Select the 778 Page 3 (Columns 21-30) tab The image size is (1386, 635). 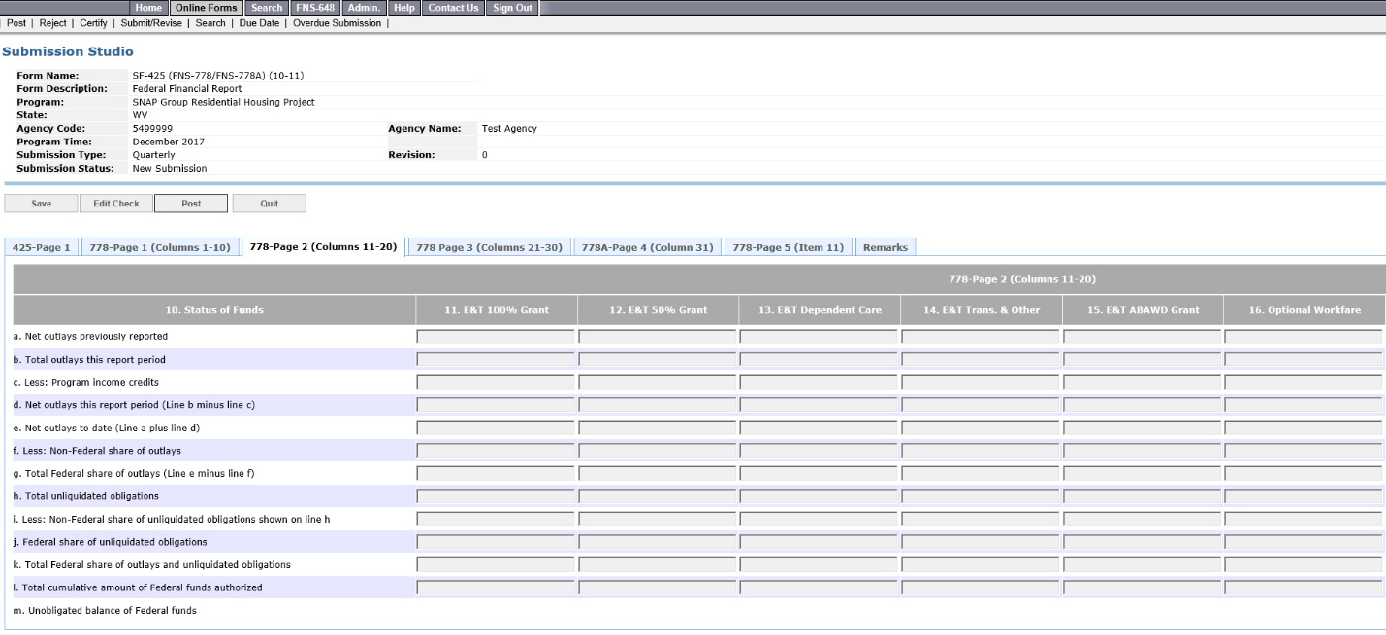(x=489, y=248)
